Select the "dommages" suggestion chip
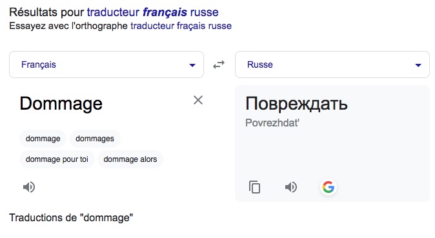 [95, 139]
